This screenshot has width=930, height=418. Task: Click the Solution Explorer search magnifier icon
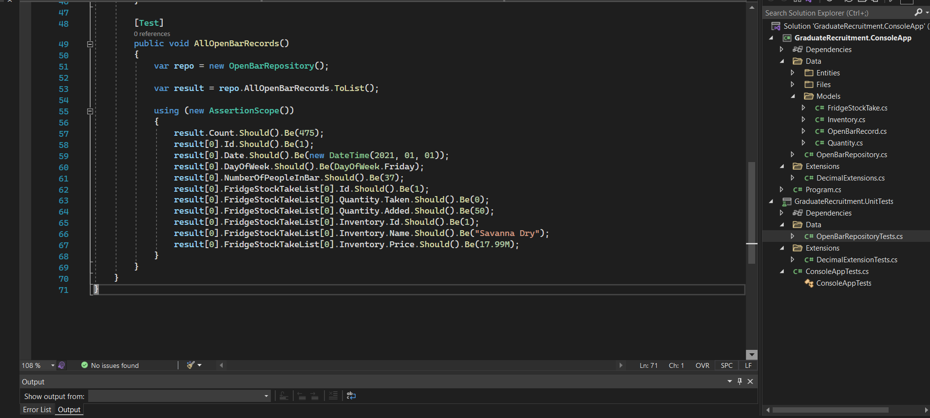[x=918, y=13]
